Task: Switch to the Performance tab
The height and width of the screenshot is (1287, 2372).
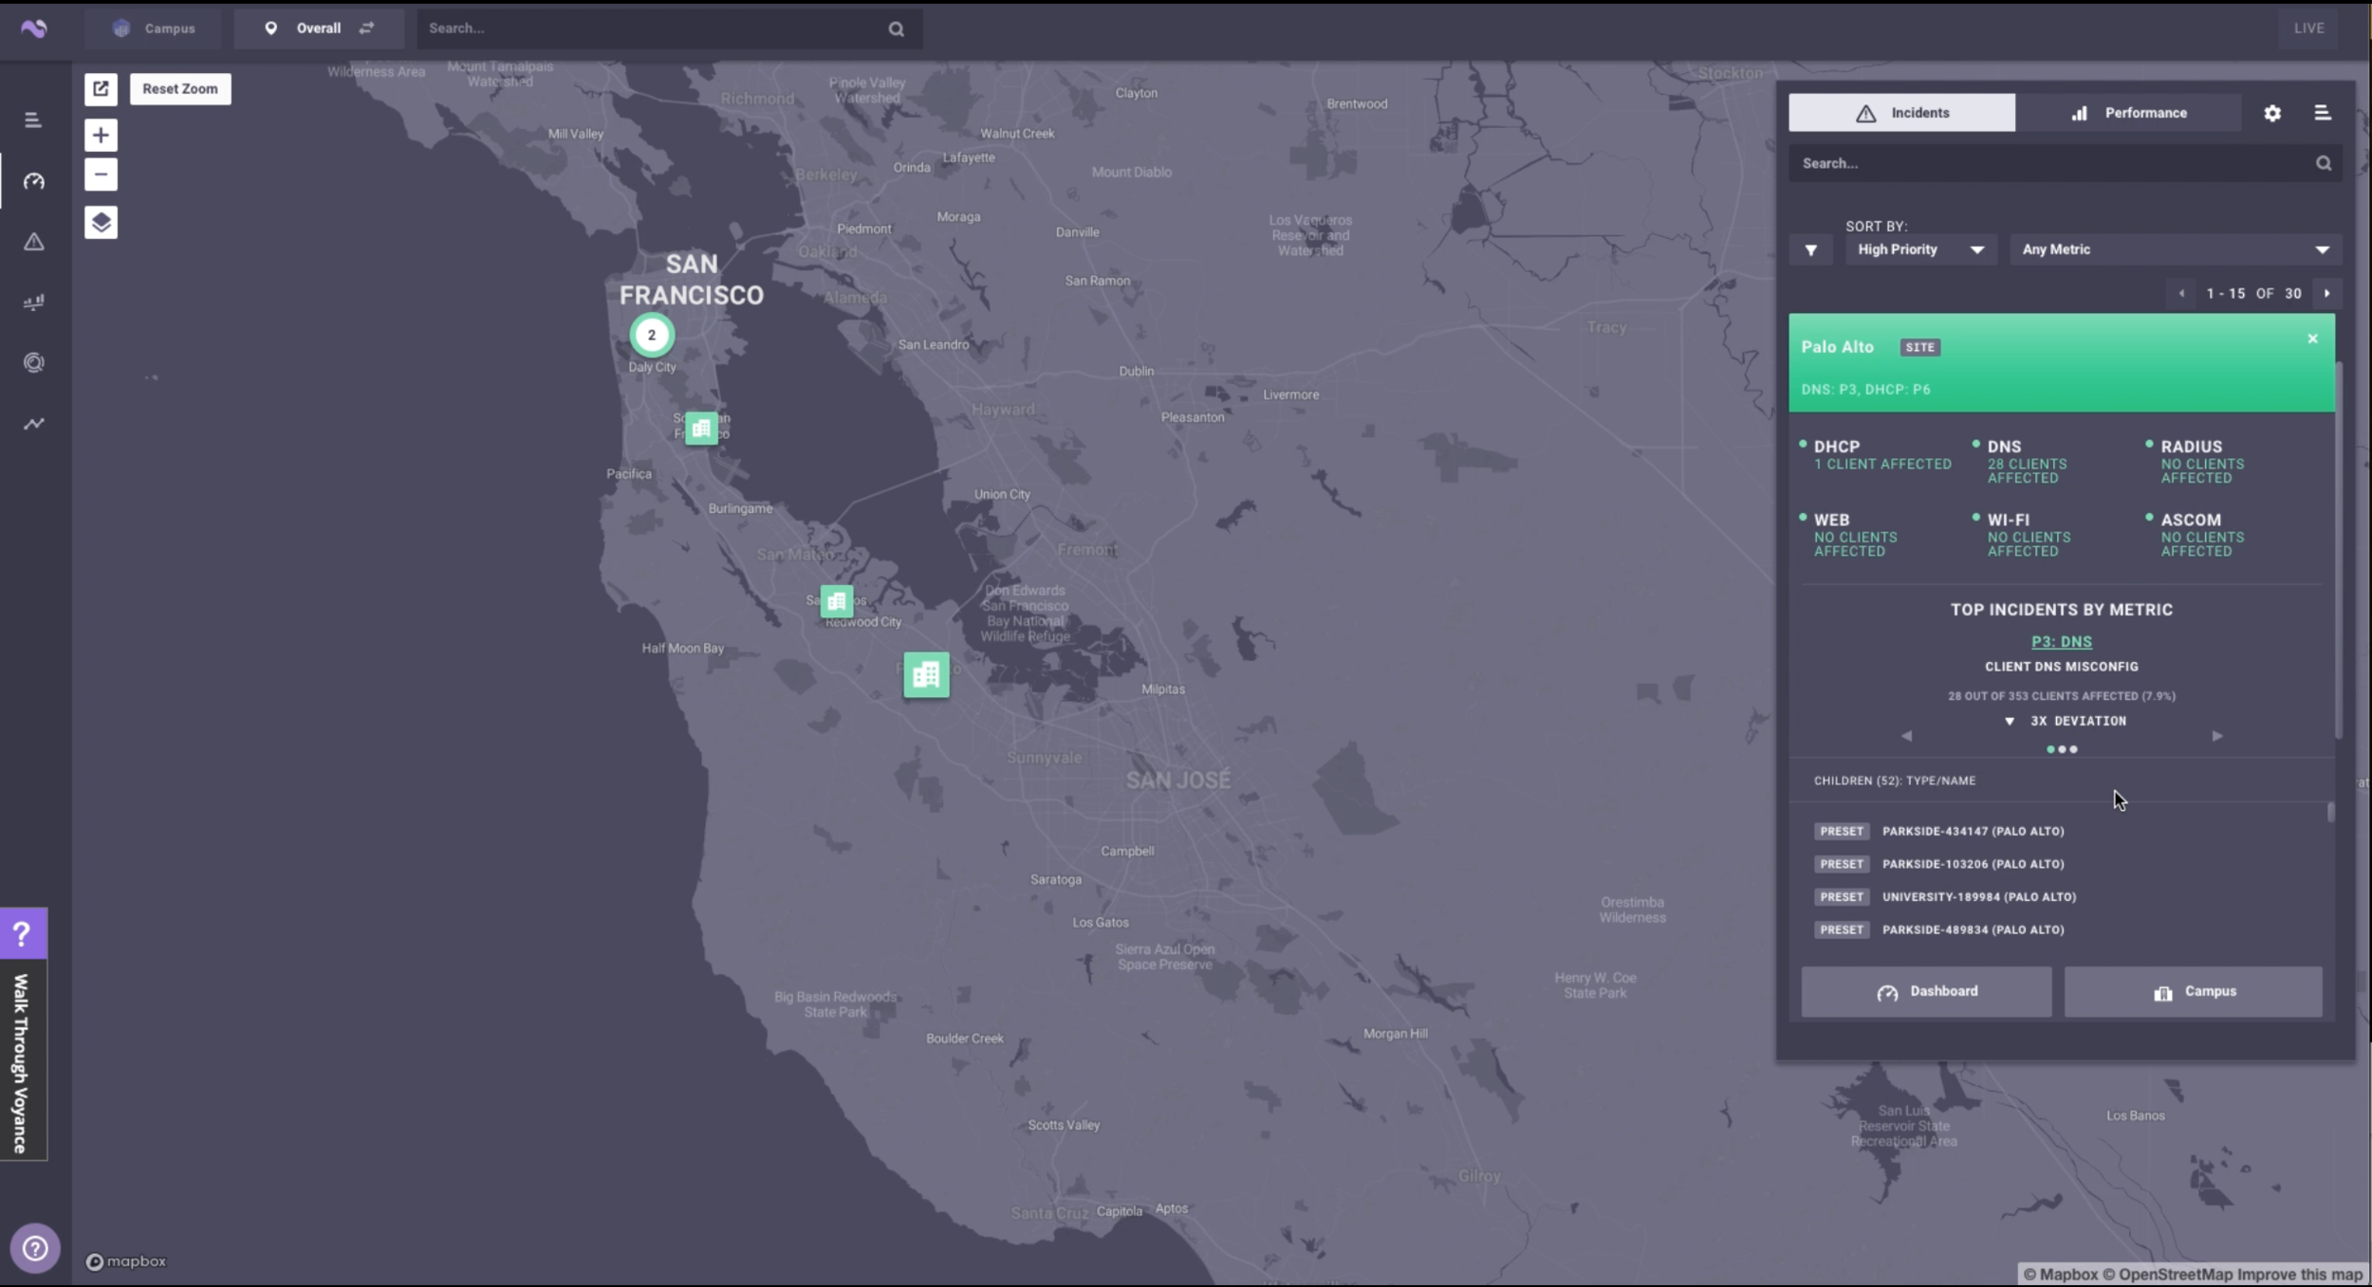Action: tap(2128, 113)
